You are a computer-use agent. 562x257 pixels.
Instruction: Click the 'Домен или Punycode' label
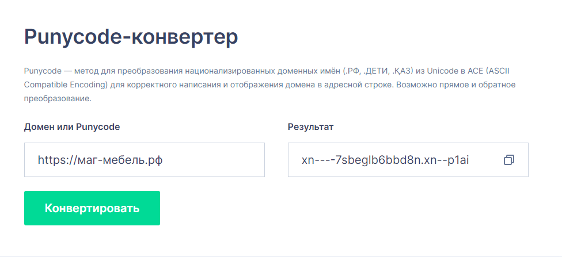72,127
